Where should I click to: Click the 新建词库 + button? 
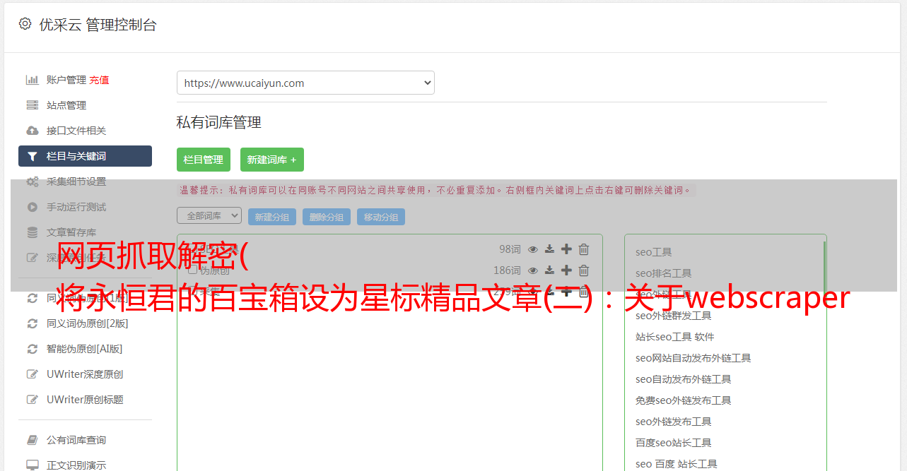tap(272, 160)
